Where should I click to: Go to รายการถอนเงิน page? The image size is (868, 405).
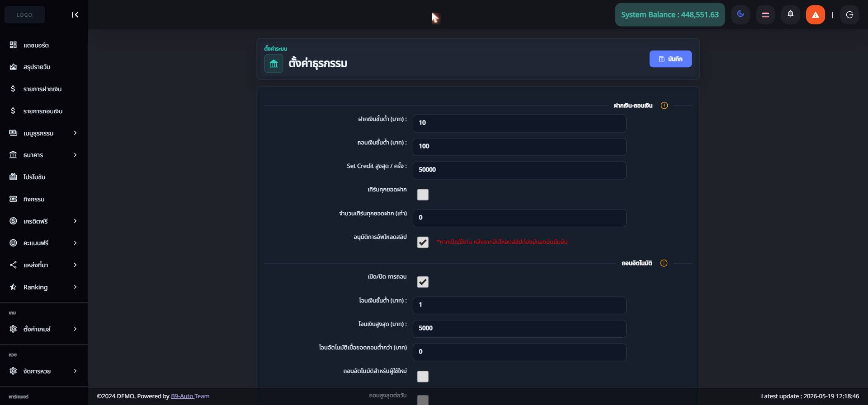pos(44,111)
